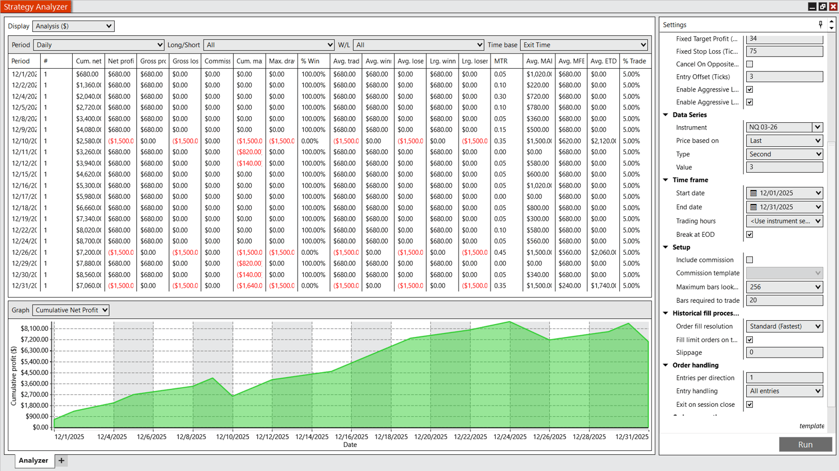The width and height of the screenshot is (839, 471).
Task: Open the Trading hours dropdown
Action: [784, 221]
